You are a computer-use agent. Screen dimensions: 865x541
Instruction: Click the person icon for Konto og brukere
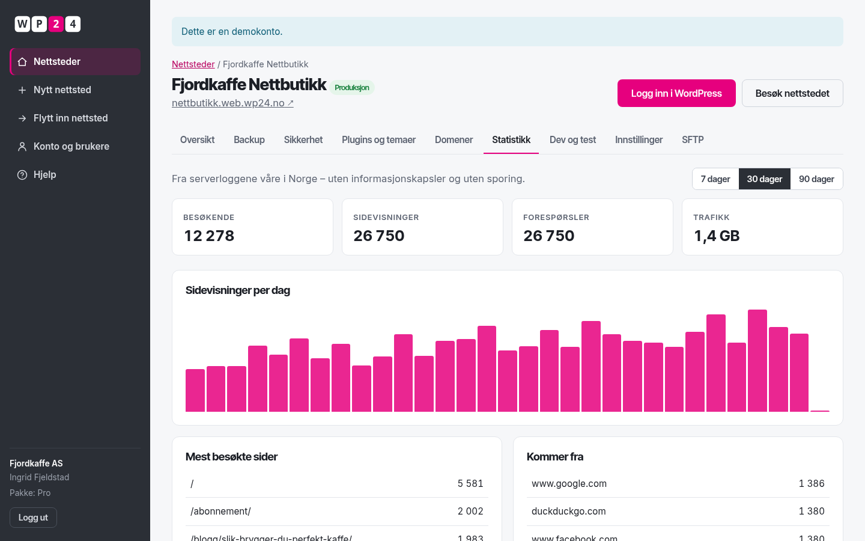coord(22,147)
